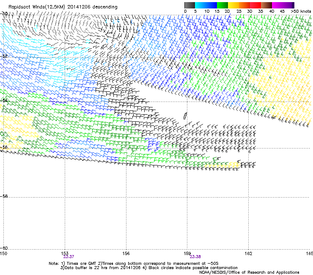Click longitude label 153
This screenshot has height=275, width=313.
tap(65, 253)
